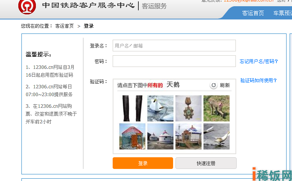Click the 快速注册 quick register button
292x181 pixels.
pos(206,163)
